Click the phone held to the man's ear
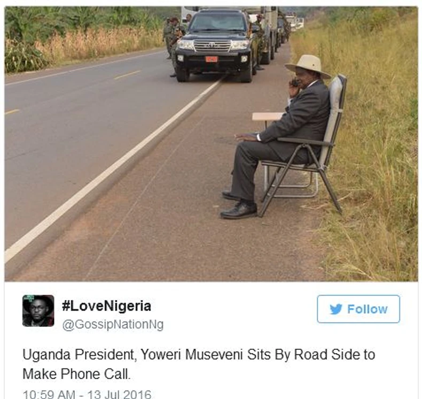The image size is (422, 399). tap(295, 83)
